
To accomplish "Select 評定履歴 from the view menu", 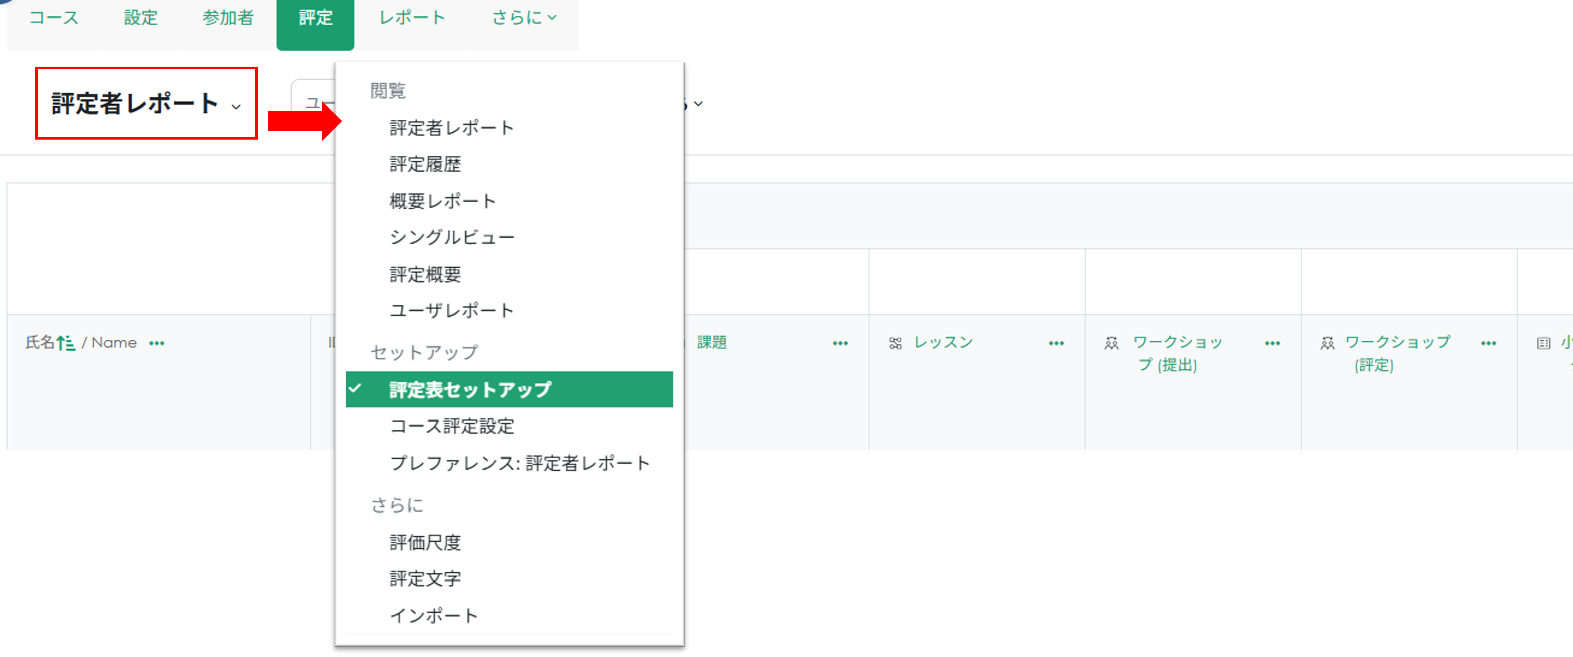I will [426, 164].
